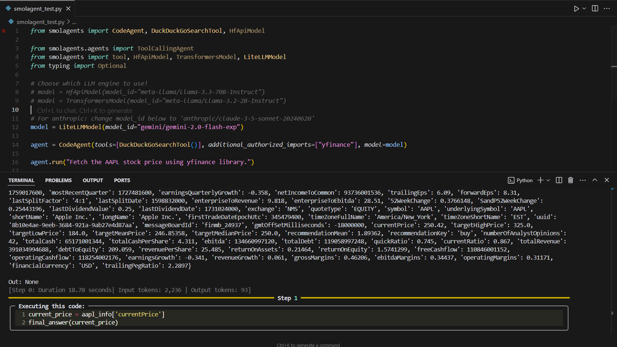Click the Python terminal shell icon

[x=511, y=180]
